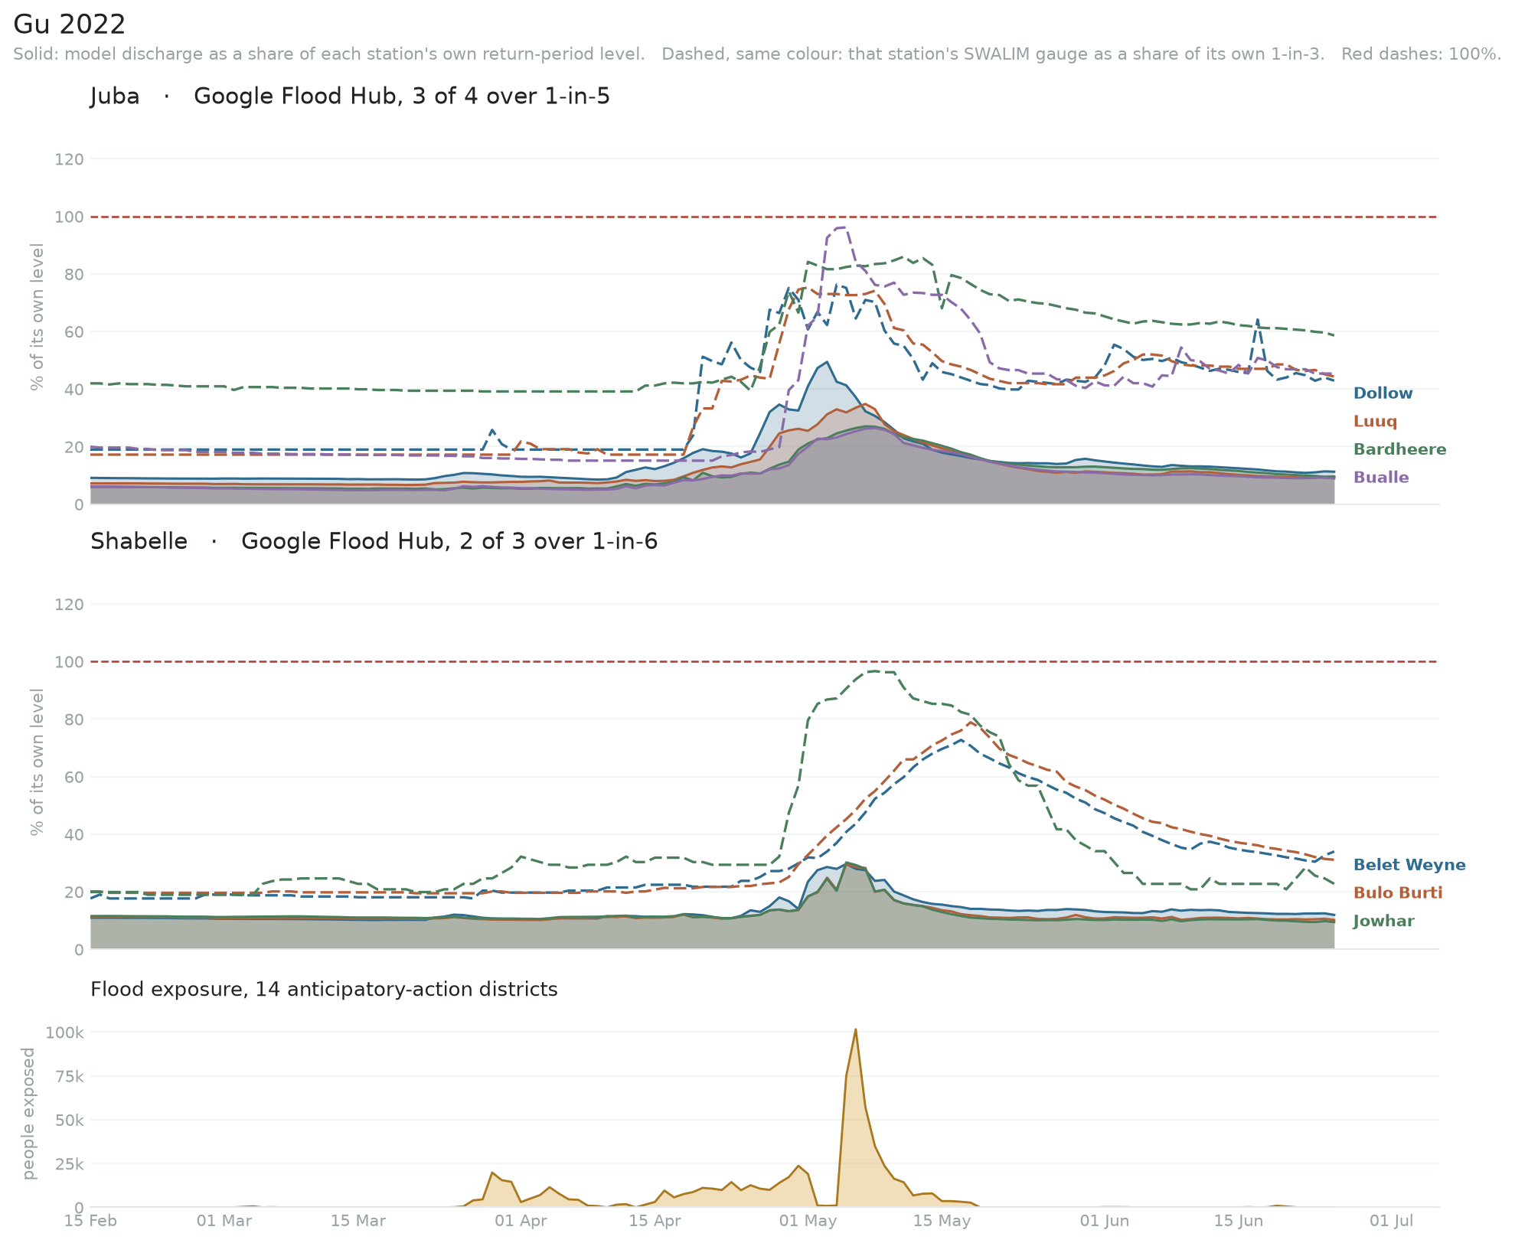The height and width of the screenshot is (1243, 1515).
Task: Click the '01 Jun' date axis label
Action: [1105, 1221]
